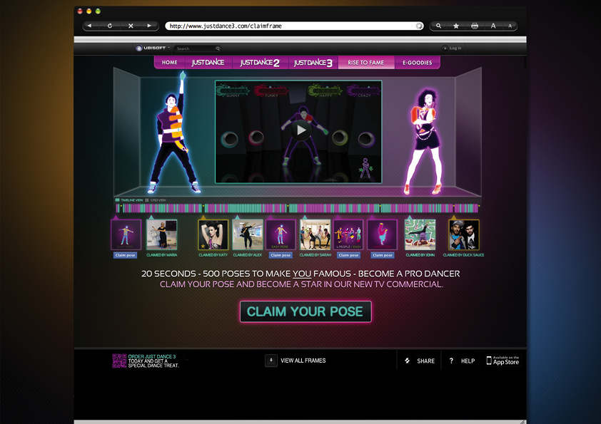Click the Ubisoft search input field
Image resolution: width=601 pixels, height=424 pixels.
point(193,48)
